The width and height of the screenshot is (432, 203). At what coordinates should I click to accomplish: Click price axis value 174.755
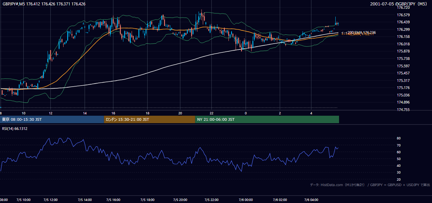coord(404,110)
